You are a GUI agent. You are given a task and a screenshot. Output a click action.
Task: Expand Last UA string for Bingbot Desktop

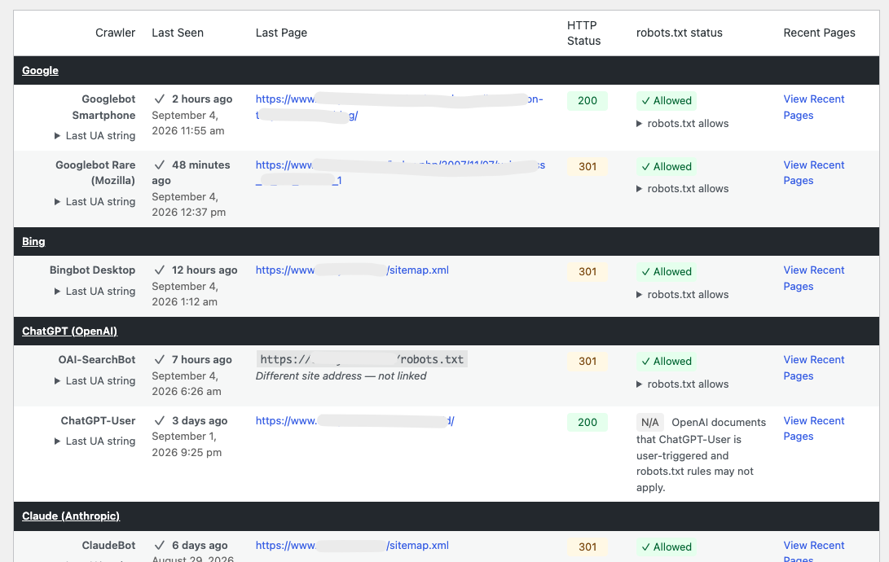(95, 291)
